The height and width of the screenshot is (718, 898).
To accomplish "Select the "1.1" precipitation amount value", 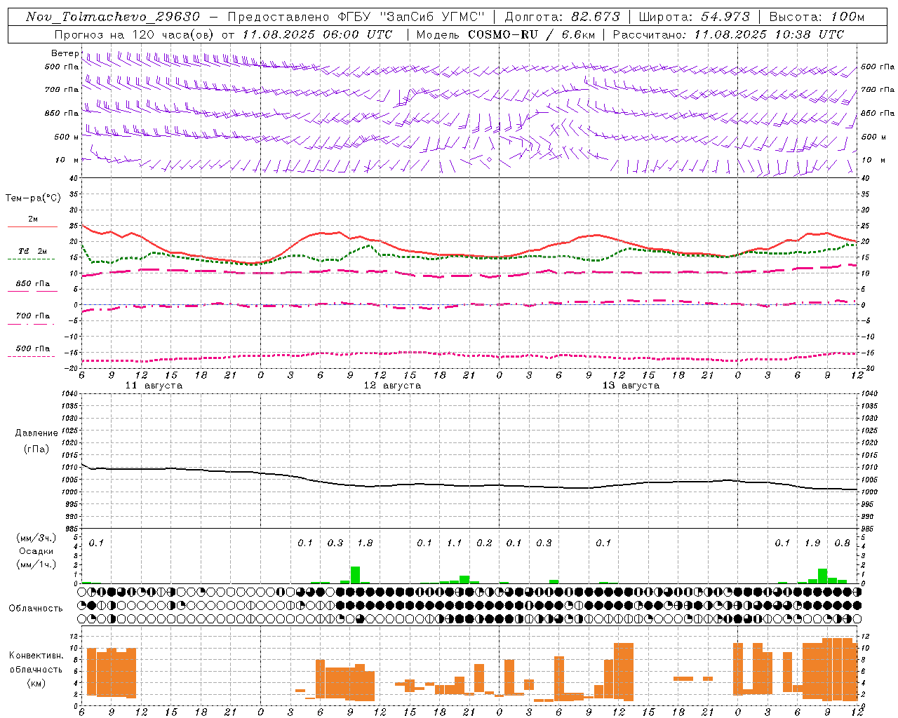I will point(455,543).
